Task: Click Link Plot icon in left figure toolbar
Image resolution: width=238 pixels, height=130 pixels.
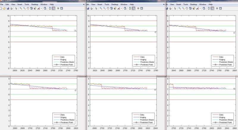Action: tap(45, 8)
